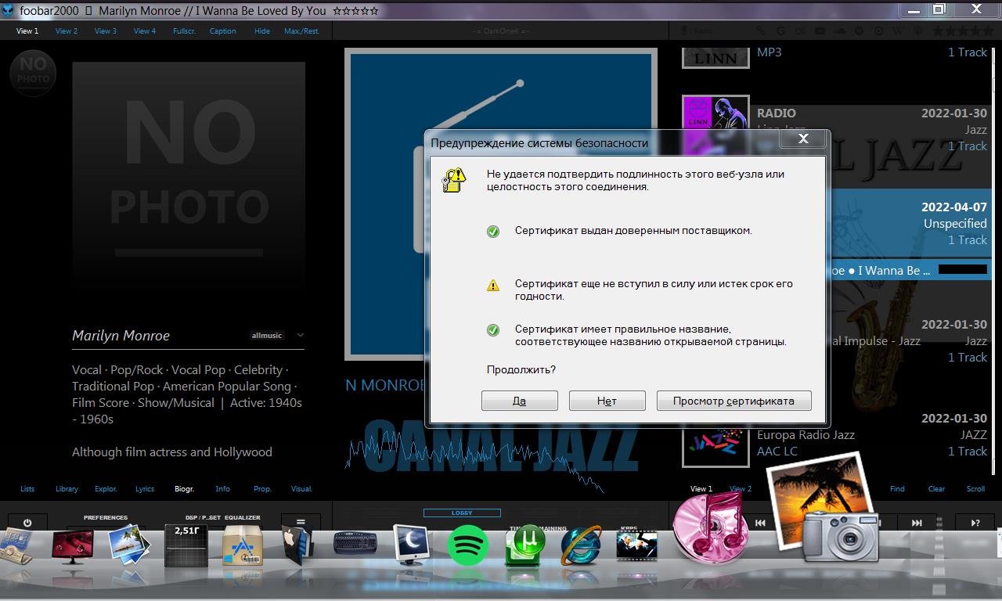Click Hide in the top bar

tap(262, 31)
